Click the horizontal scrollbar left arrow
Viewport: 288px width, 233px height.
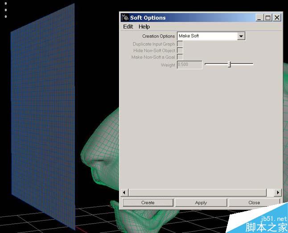point(124,193)
